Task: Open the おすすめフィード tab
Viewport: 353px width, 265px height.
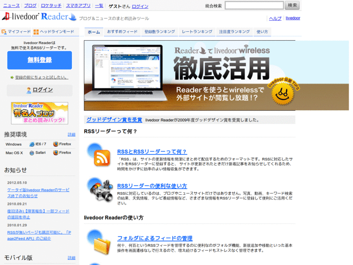Action: coord(122,32)
